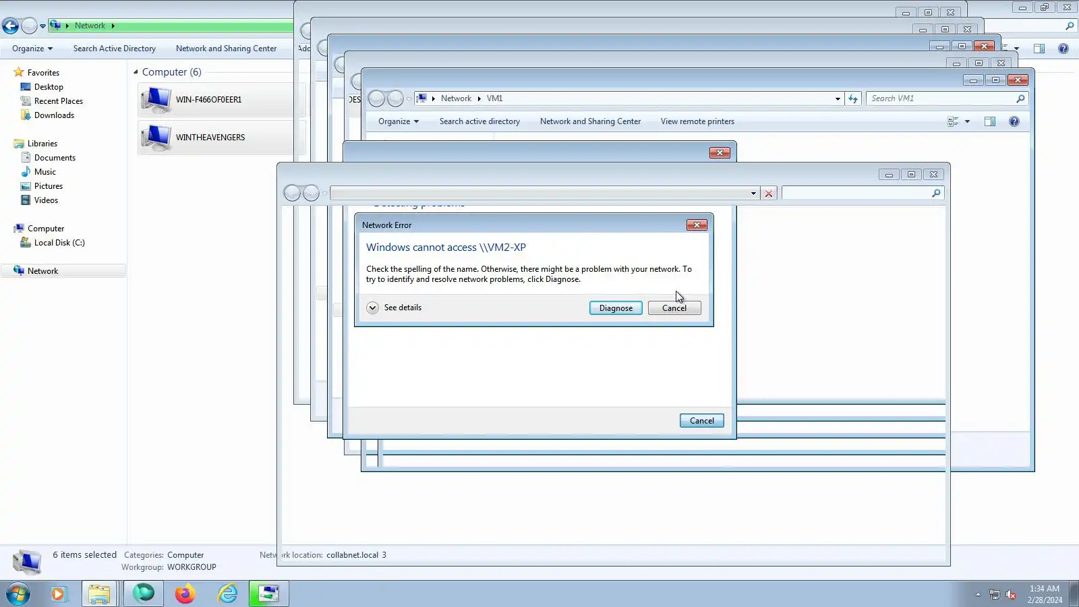The image size is (1079, 607).
Task: Open recent pages dropdown beside main window navigation arrows
Action: [x=42, y=26]
